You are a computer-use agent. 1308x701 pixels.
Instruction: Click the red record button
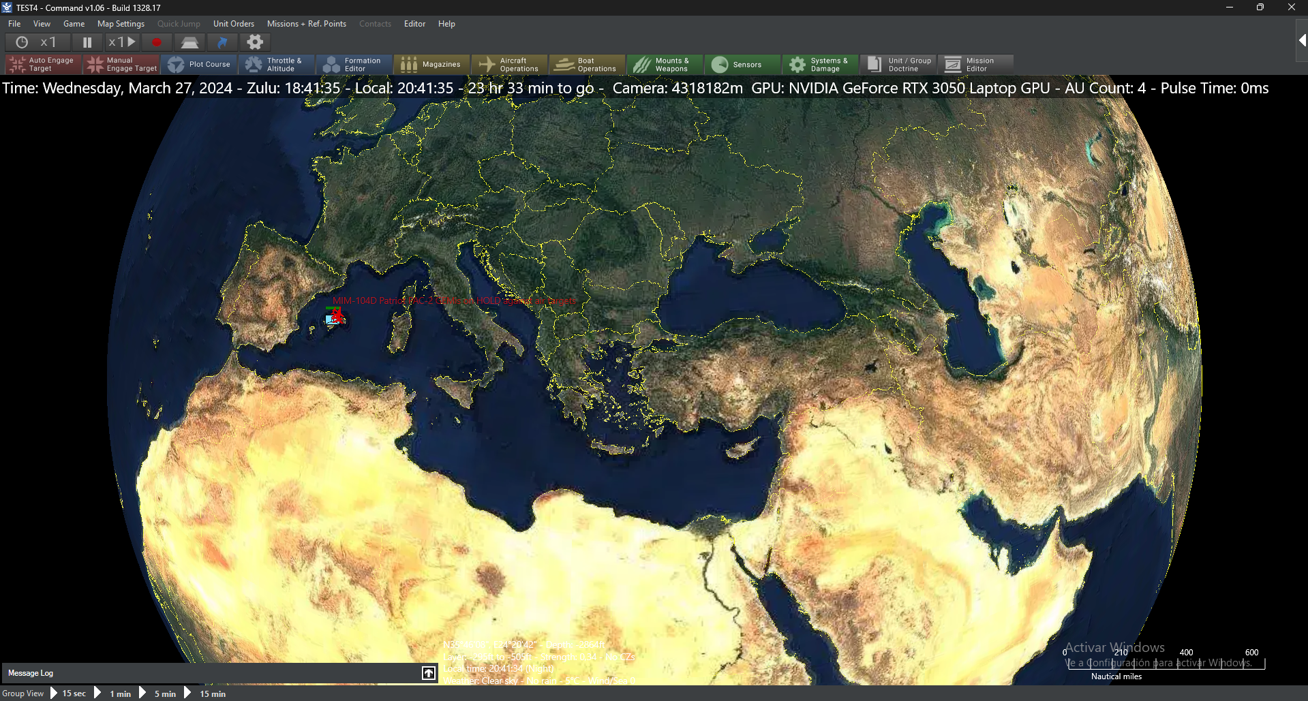point(157,42)
